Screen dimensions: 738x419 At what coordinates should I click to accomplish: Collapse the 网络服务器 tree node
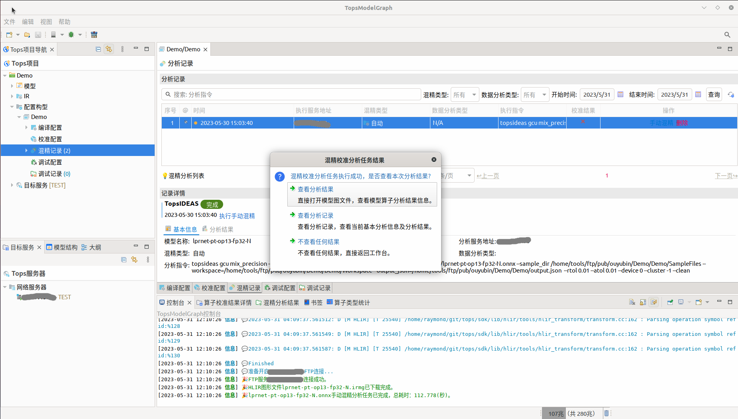(x=5, y=287)
